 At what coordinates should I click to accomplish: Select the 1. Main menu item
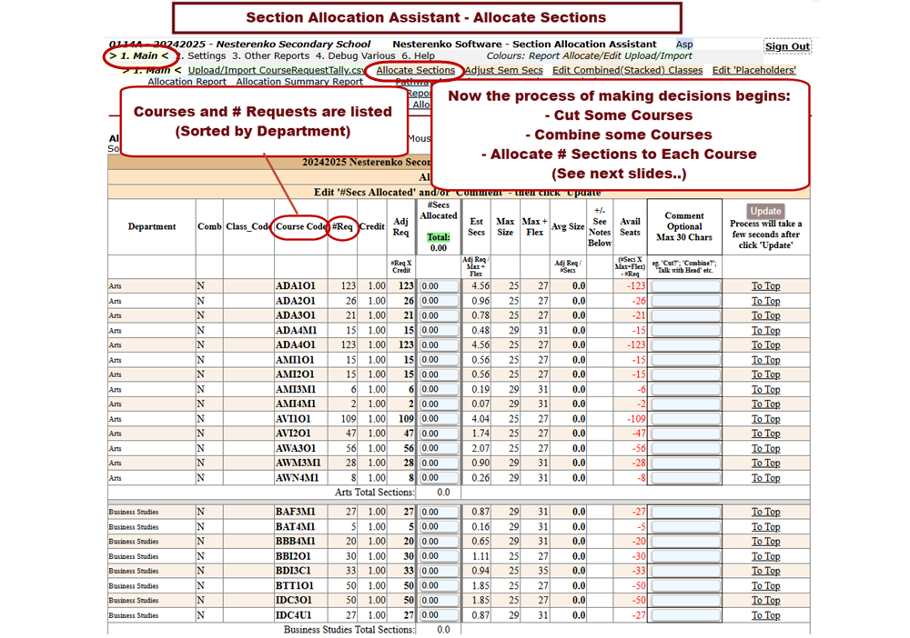[x=138, y=56]
